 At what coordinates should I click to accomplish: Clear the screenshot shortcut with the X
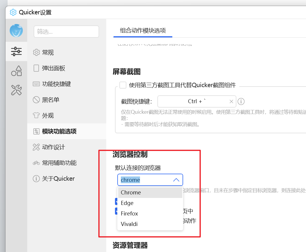point(231,101)
